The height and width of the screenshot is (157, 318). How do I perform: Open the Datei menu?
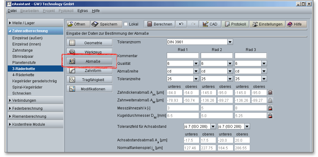coord(12,10)
